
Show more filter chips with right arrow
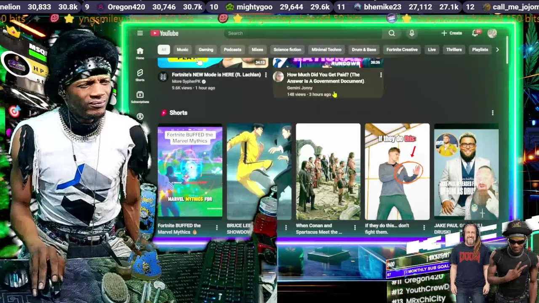point(497,50)
